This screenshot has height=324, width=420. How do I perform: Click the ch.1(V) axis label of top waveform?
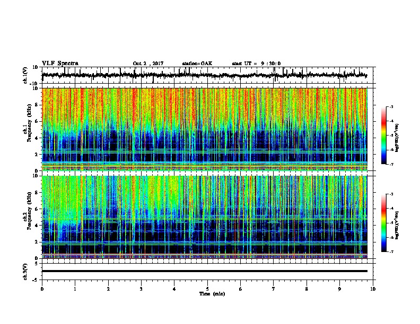tap(25, 75)
